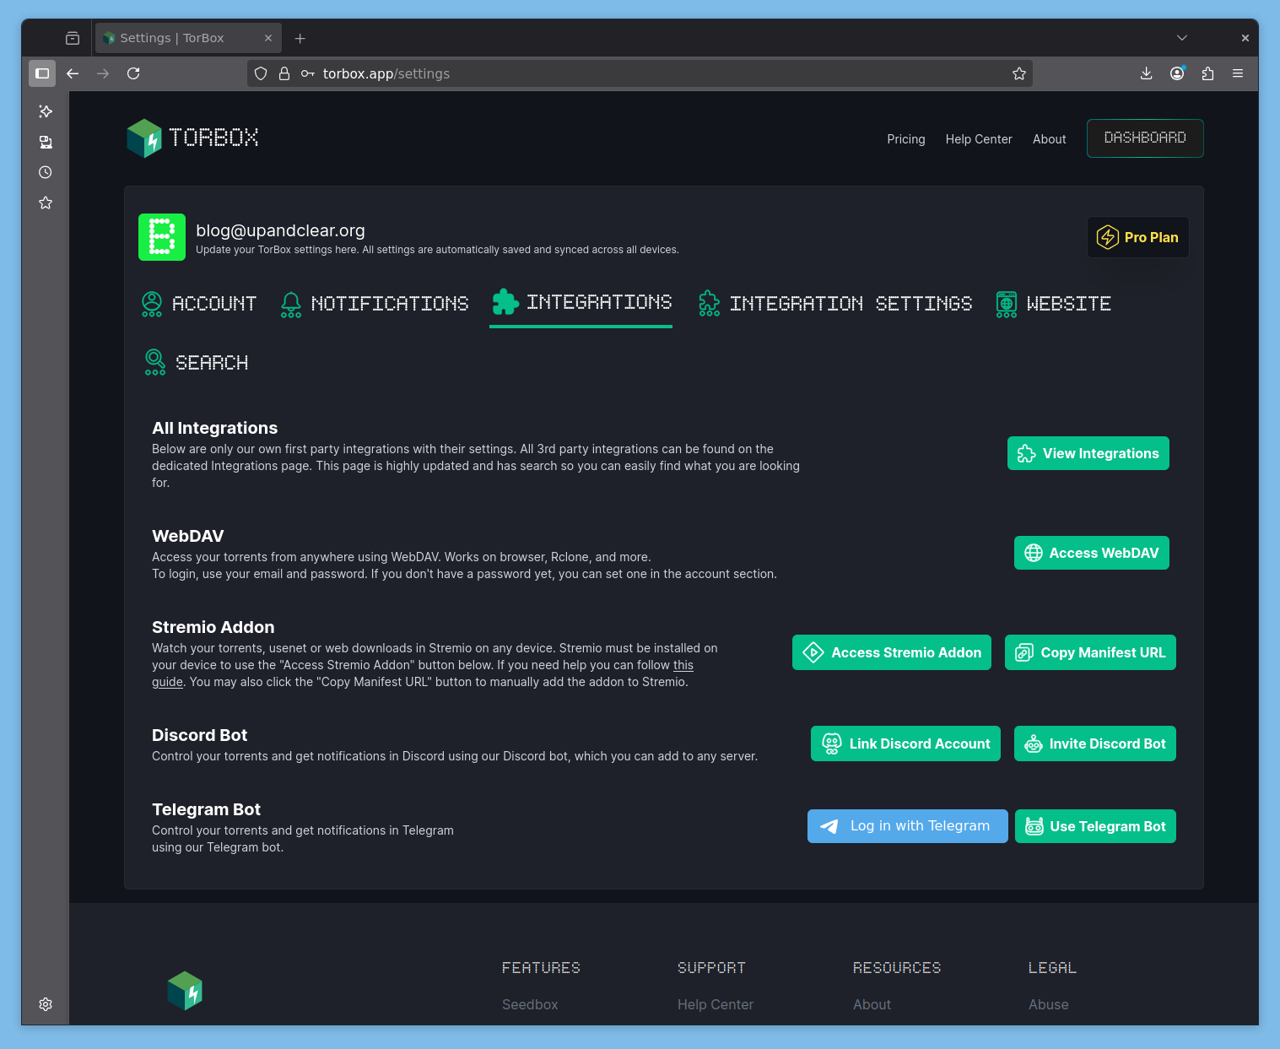Click the footer 'FEATURES' heading
Viewport: 1280px width, 1049px height.
tap(541, 968)
